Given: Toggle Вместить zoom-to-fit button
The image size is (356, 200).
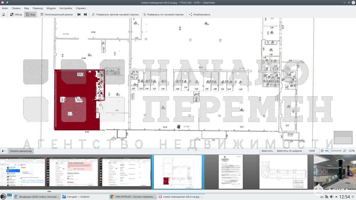Looking at the screenshot, I should (x=267, y=151).
